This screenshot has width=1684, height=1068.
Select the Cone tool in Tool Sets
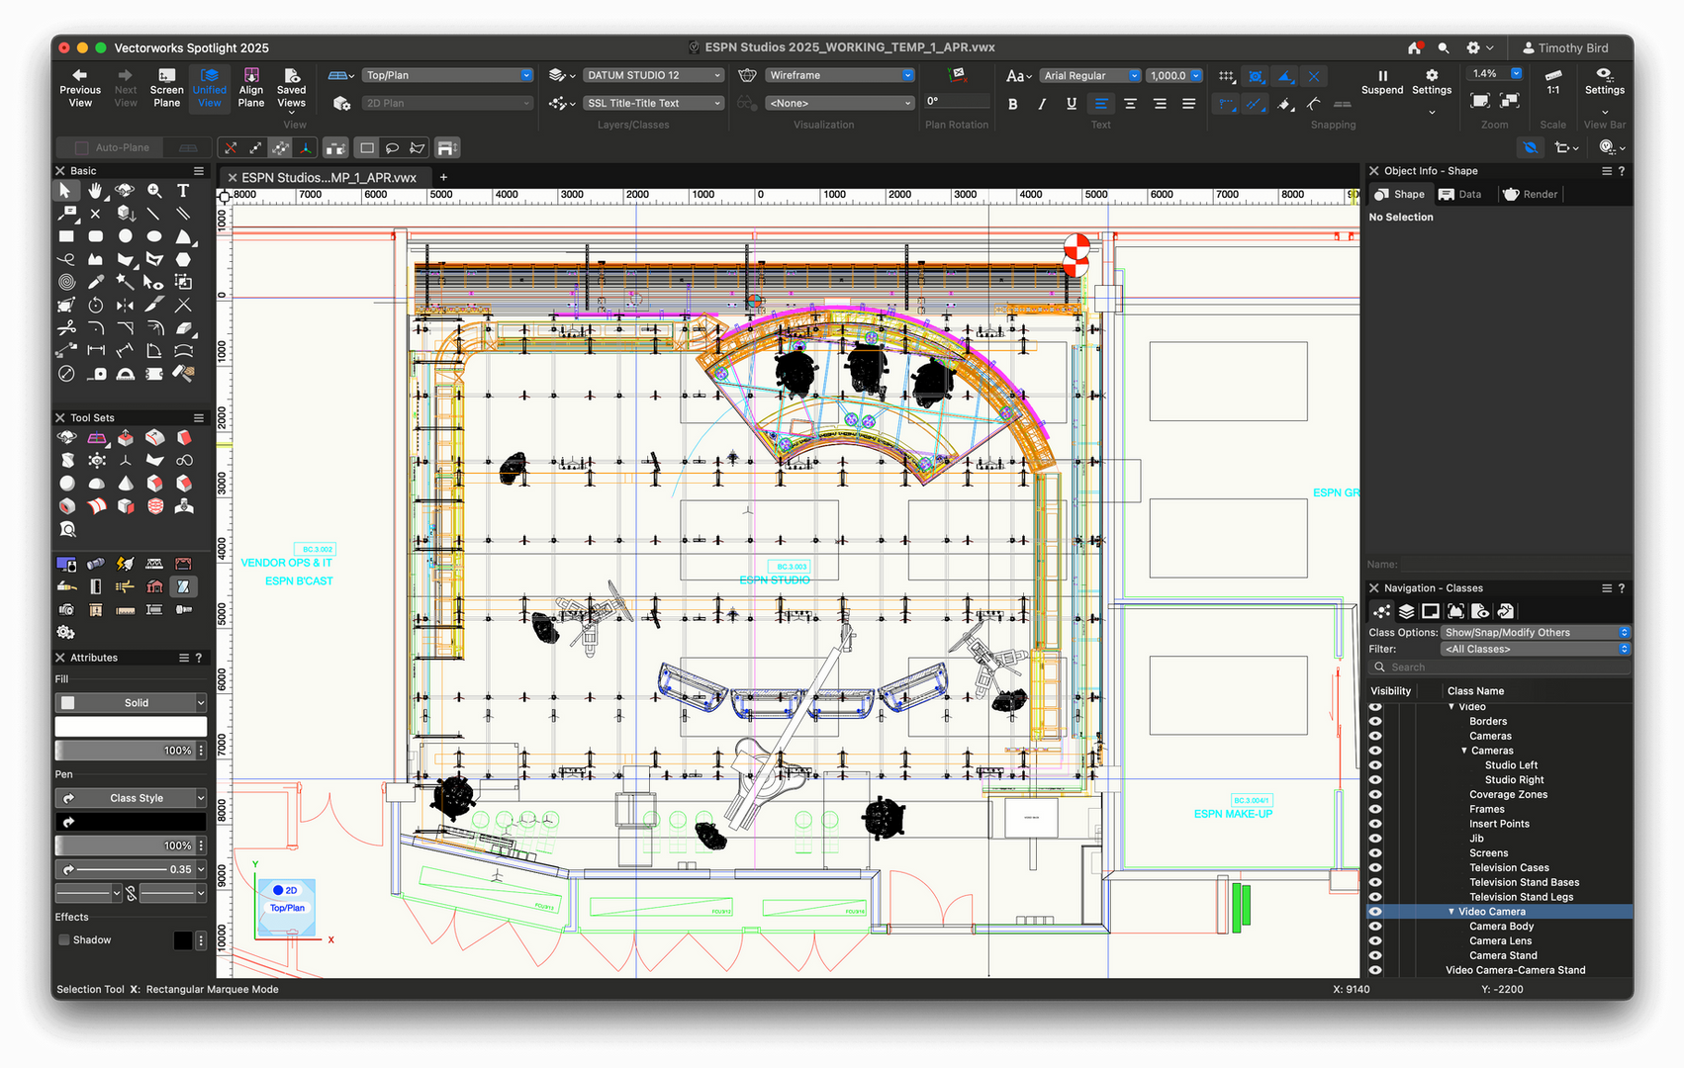click(125, 484)
